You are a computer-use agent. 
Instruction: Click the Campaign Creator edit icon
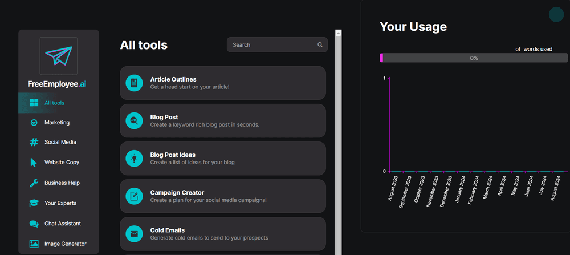(134, 196)
